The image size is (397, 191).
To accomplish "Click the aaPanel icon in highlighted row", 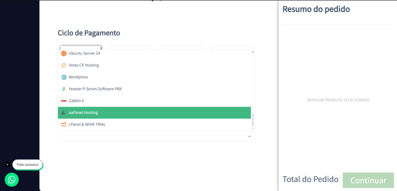I will tap(64, 113).
